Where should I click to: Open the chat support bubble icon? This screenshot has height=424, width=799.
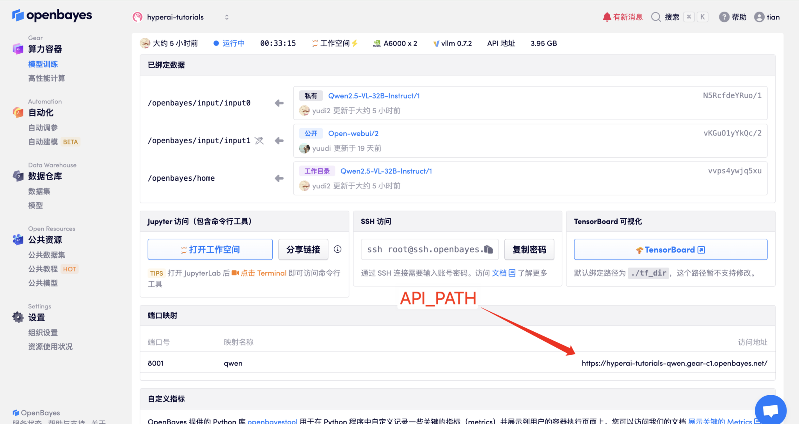(x=771, y=410)
